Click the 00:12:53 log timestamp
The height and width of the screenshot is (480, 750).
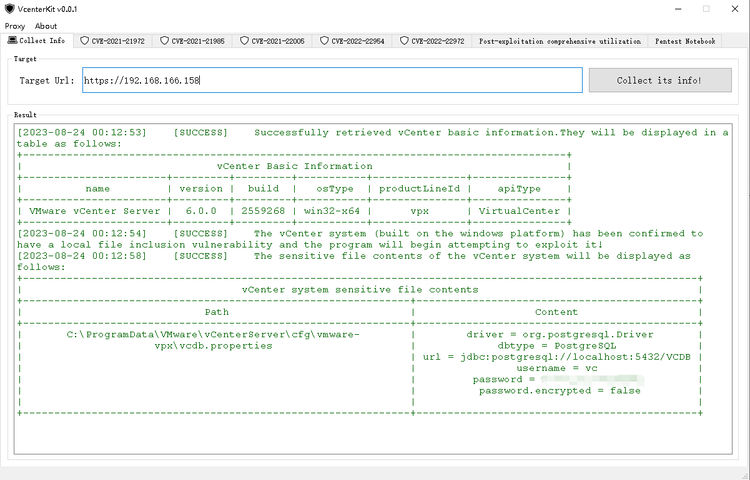pos(82,133)
